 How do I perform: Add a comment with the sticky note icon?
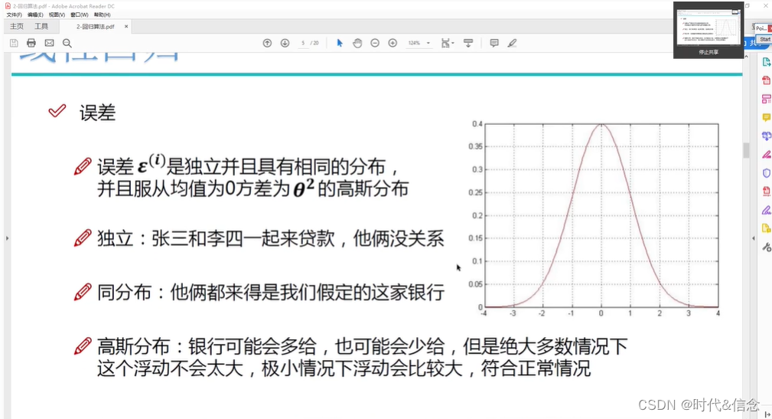494,43
